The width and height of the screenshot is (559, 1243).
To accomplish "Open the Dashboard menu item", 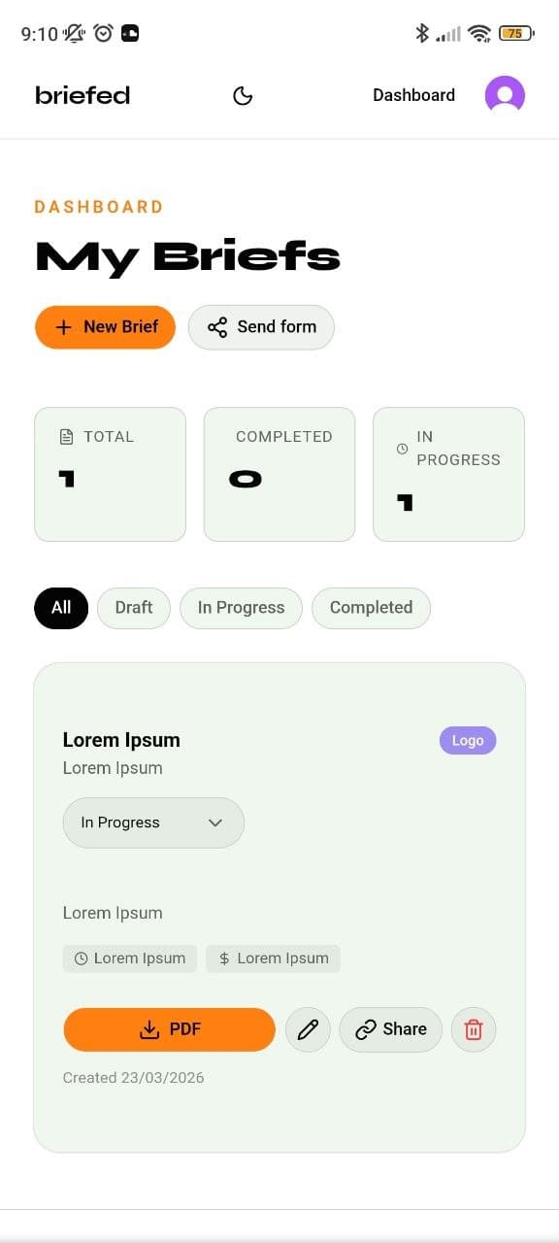I will point(413,95).
